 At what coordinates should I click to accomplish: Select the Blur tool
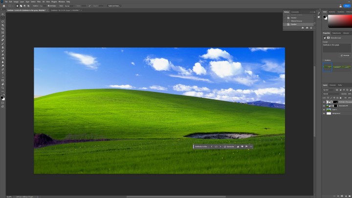pyautogui.click(x=3, y=62)
